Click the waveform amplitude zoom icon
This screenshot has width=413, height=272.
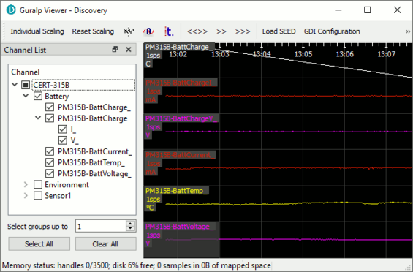click(x=129, y=31)
